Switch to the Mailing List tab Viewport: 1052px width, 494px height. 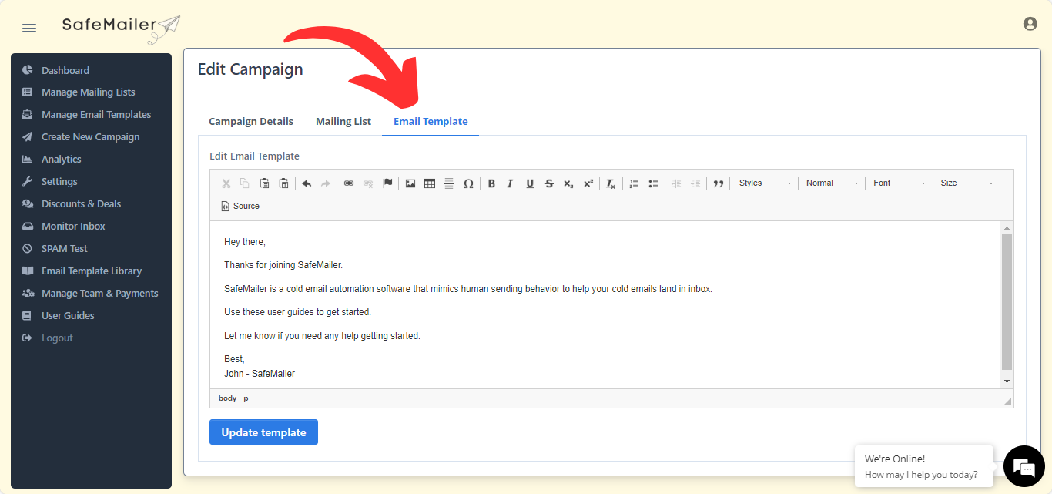coord(343,121)
